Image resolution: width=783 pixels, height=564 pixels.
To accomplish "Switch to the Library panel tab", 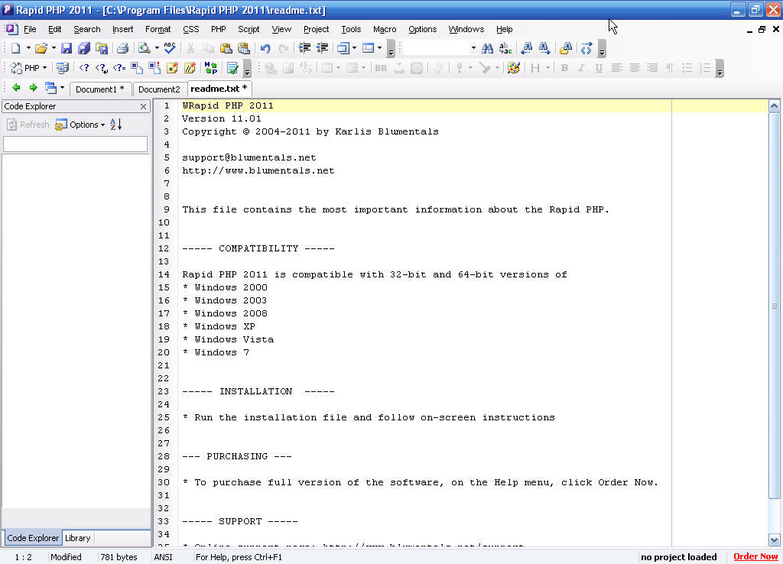I will (77, 538).
